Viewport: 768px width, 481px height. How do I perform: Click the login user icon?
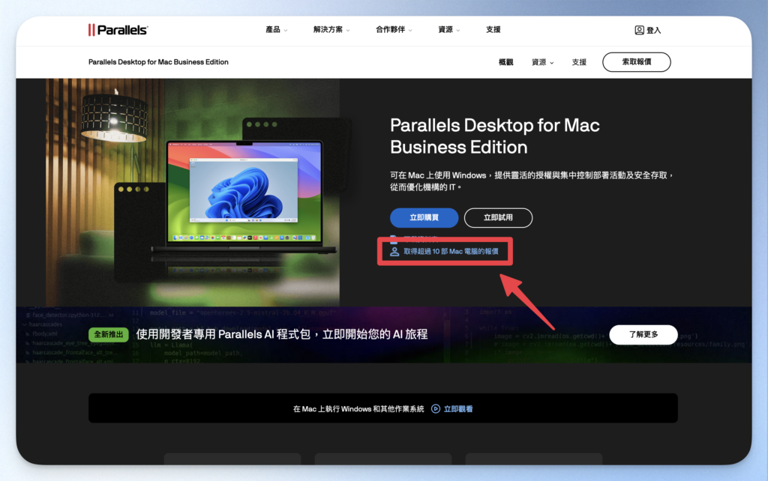point(639,30)
